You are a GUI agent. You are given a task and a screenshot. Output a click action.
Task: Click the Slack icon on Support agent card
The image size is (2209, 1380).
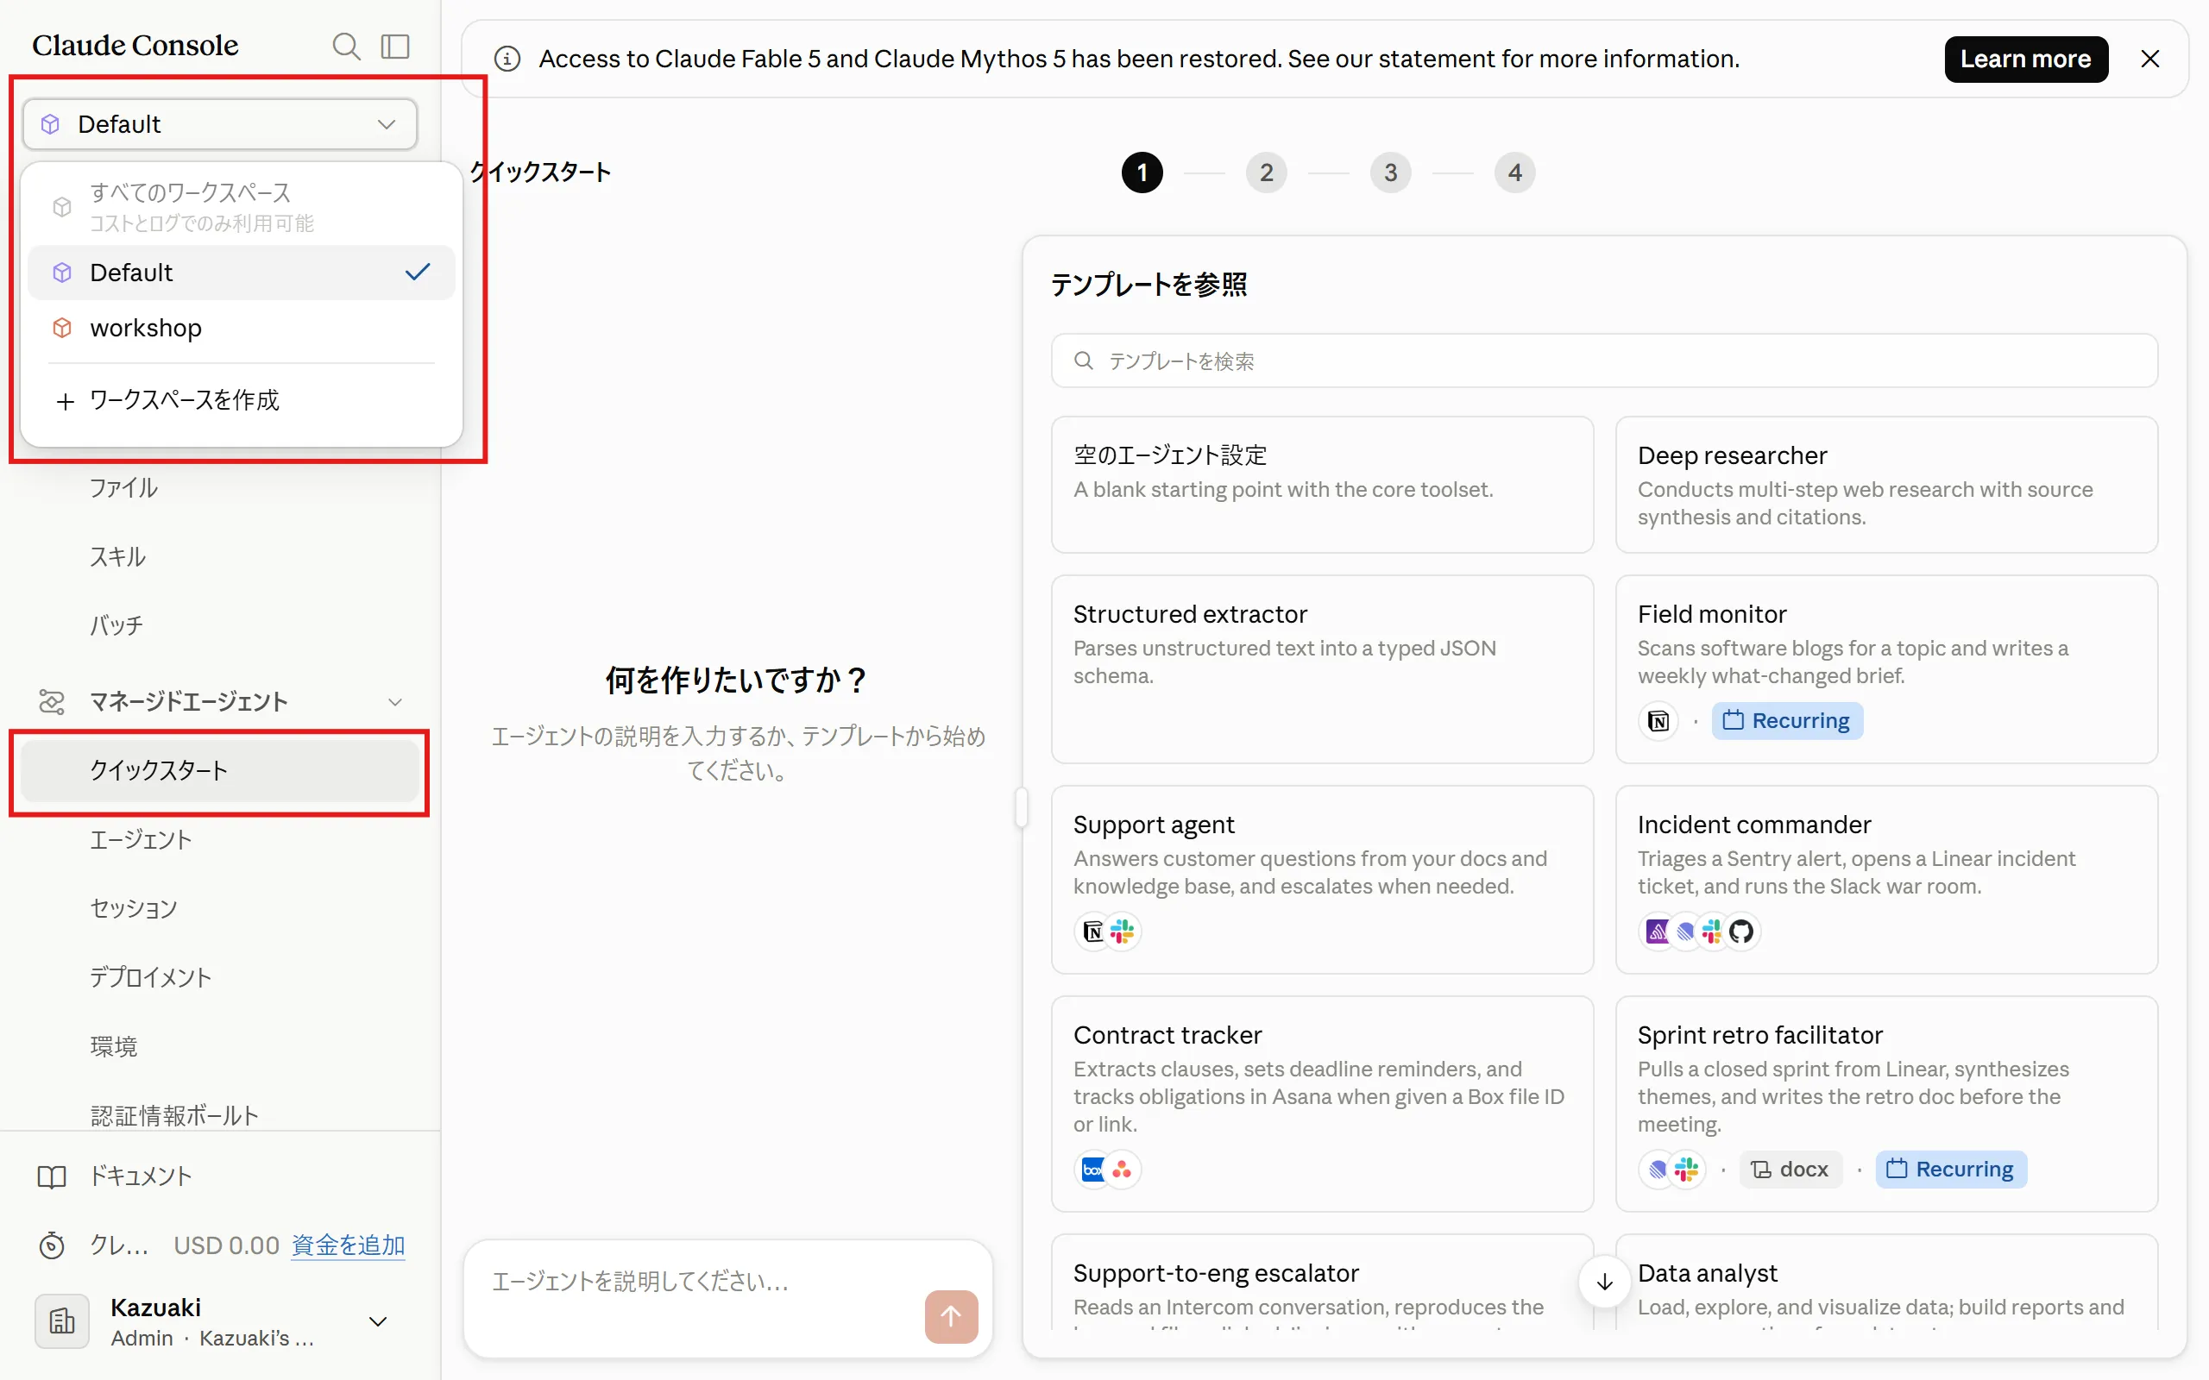point(1122,931)
